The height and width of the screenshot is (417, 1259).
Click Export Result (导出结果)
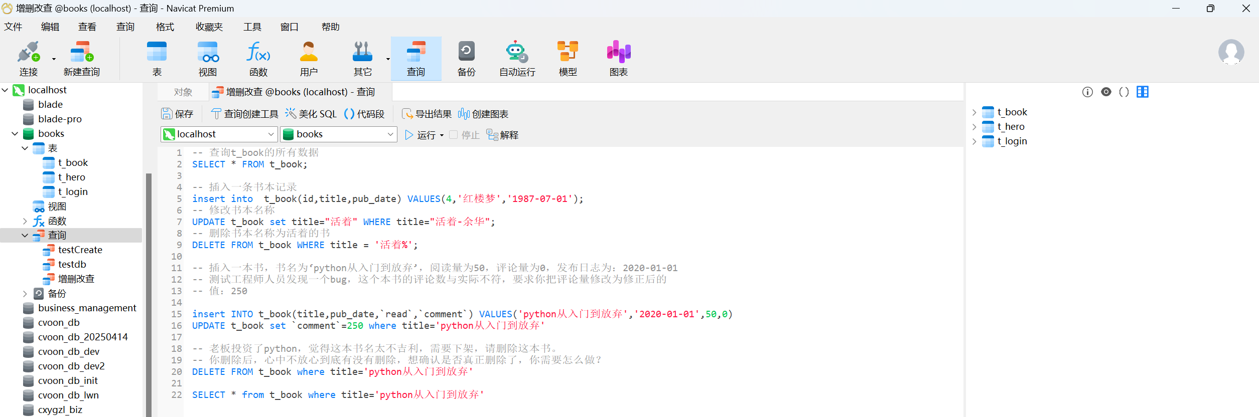click(x=427, y=114)
